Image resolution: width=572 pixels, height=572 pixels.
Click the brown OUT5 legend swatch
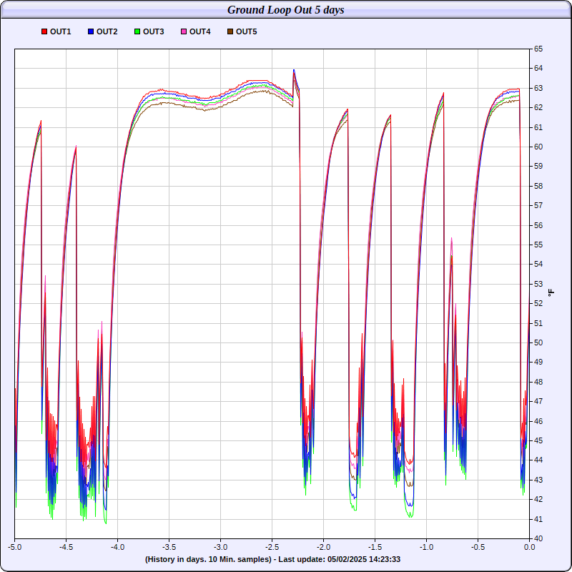pos(230,31)
